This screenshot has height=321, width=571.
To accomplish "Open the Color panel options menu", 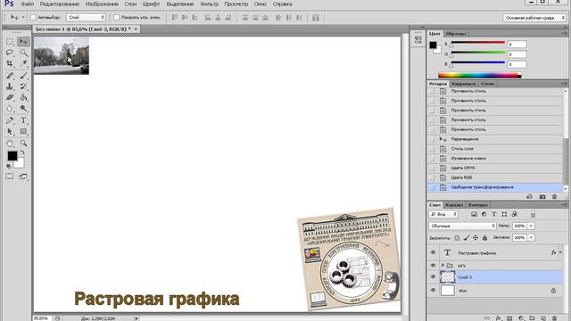I will (x=564, y=34).
